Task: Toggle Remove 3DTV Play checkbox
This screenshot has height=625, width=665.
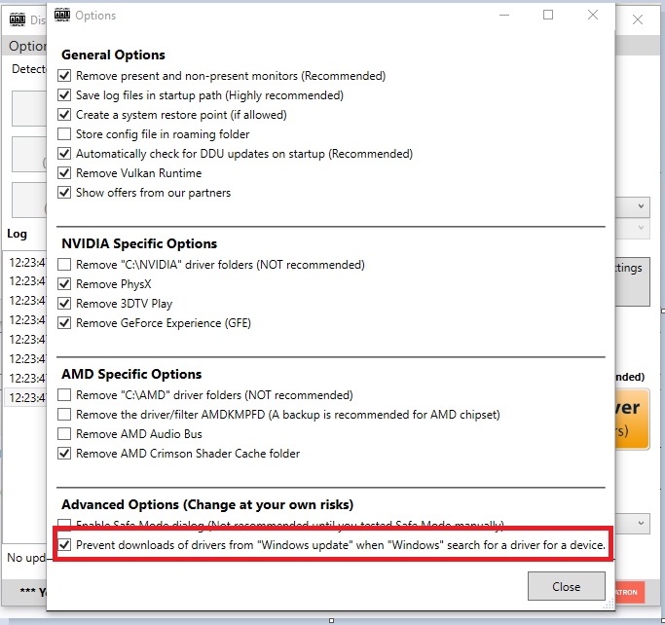Action: pyautogui.click(x=64, y=304)
